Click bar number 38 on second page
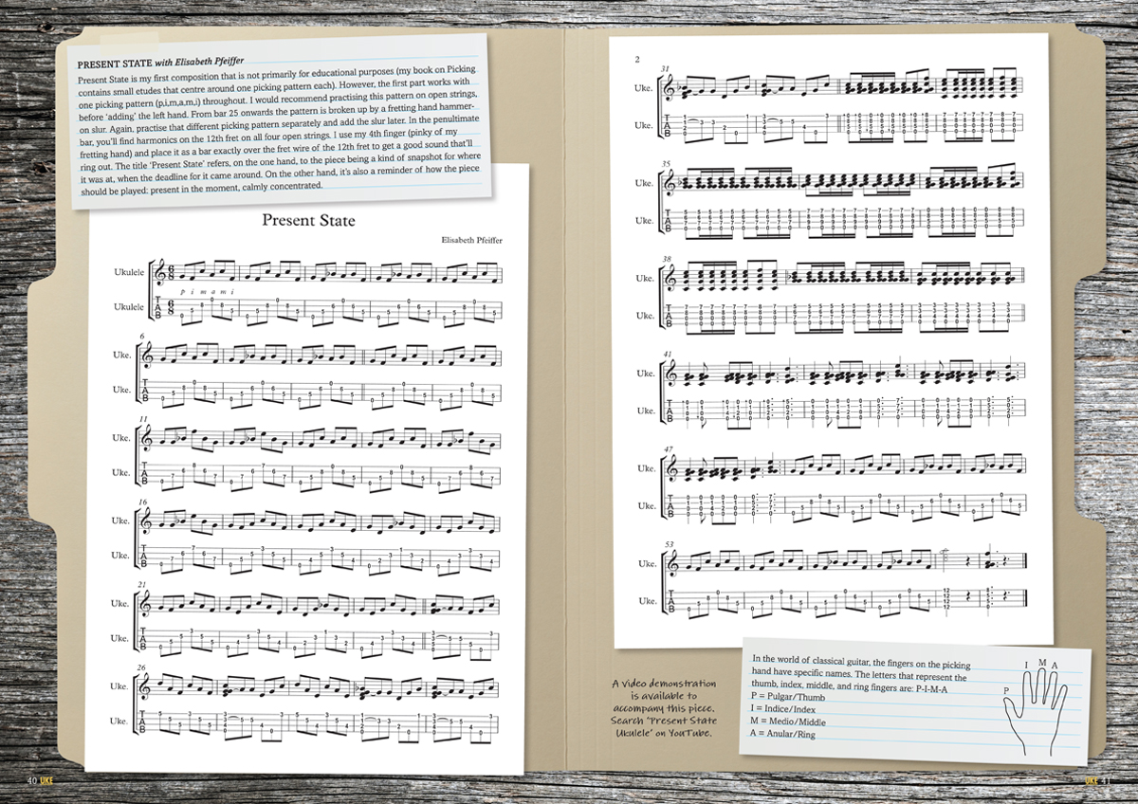The width and height of the screenshot is (1138, 804). click(665, 259)
